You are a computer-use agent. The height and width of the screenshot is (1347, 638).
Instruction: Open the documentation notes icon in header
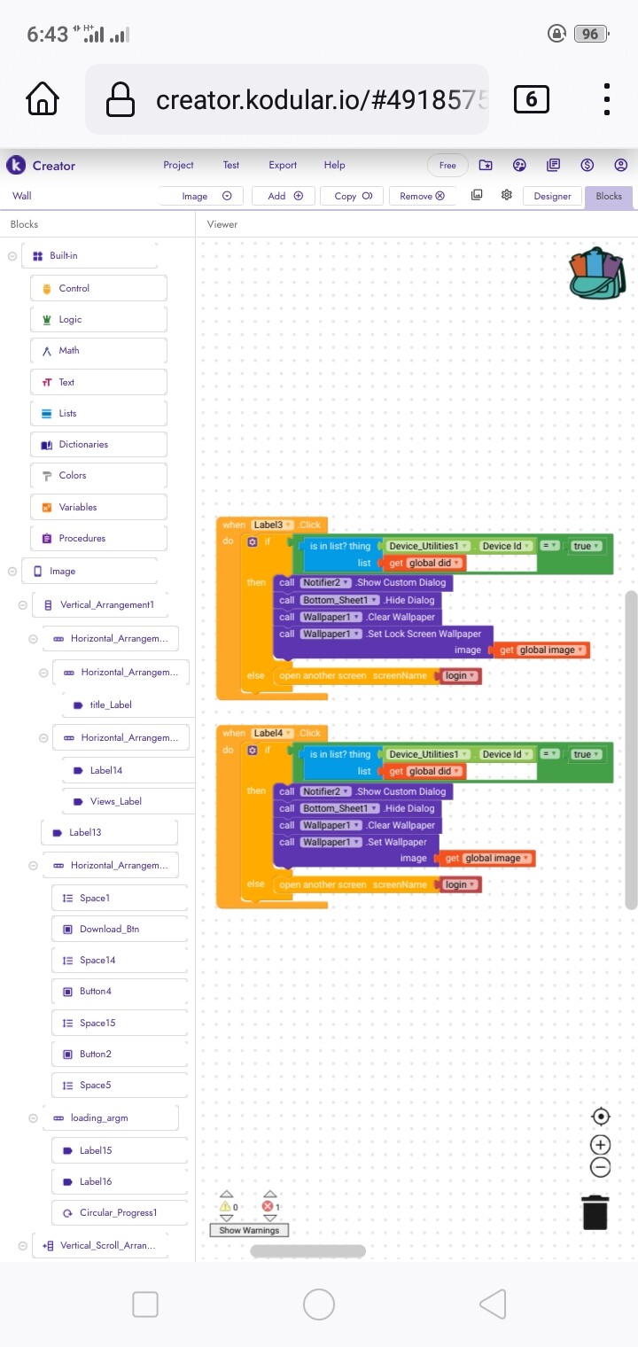pos(554,165)
